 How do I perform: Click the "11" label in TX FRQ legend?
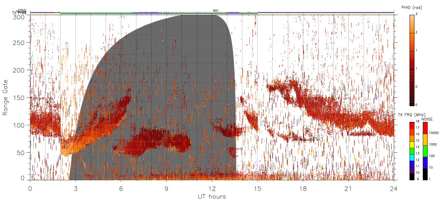[417, 166]
